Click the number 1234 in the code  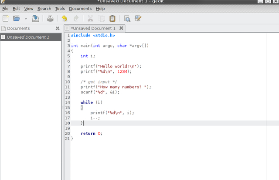[x=122, y=71]
